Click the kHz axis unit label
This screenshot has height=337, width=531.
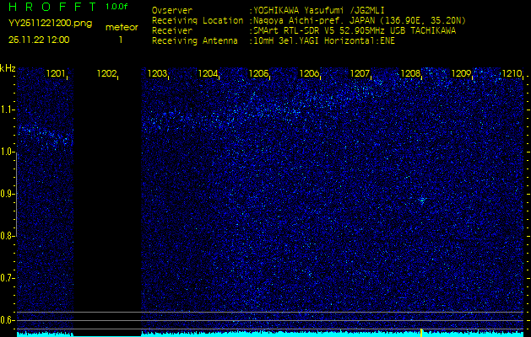pyautogui.click(x=8, y=67)
